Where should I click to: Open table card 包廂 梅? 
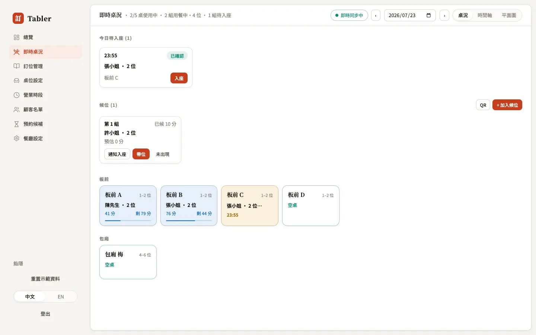pos(128,262)
